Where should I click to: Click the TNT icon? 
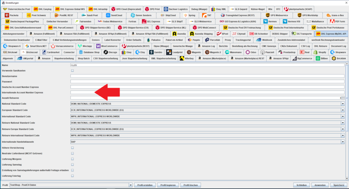pos(204,15)
